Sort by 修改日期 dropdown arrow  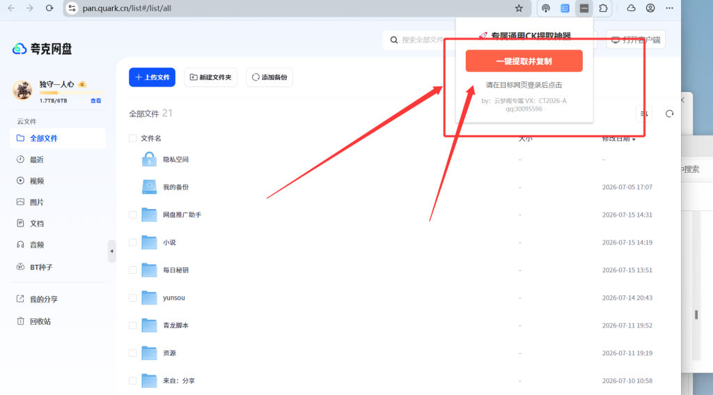[634, 139]
